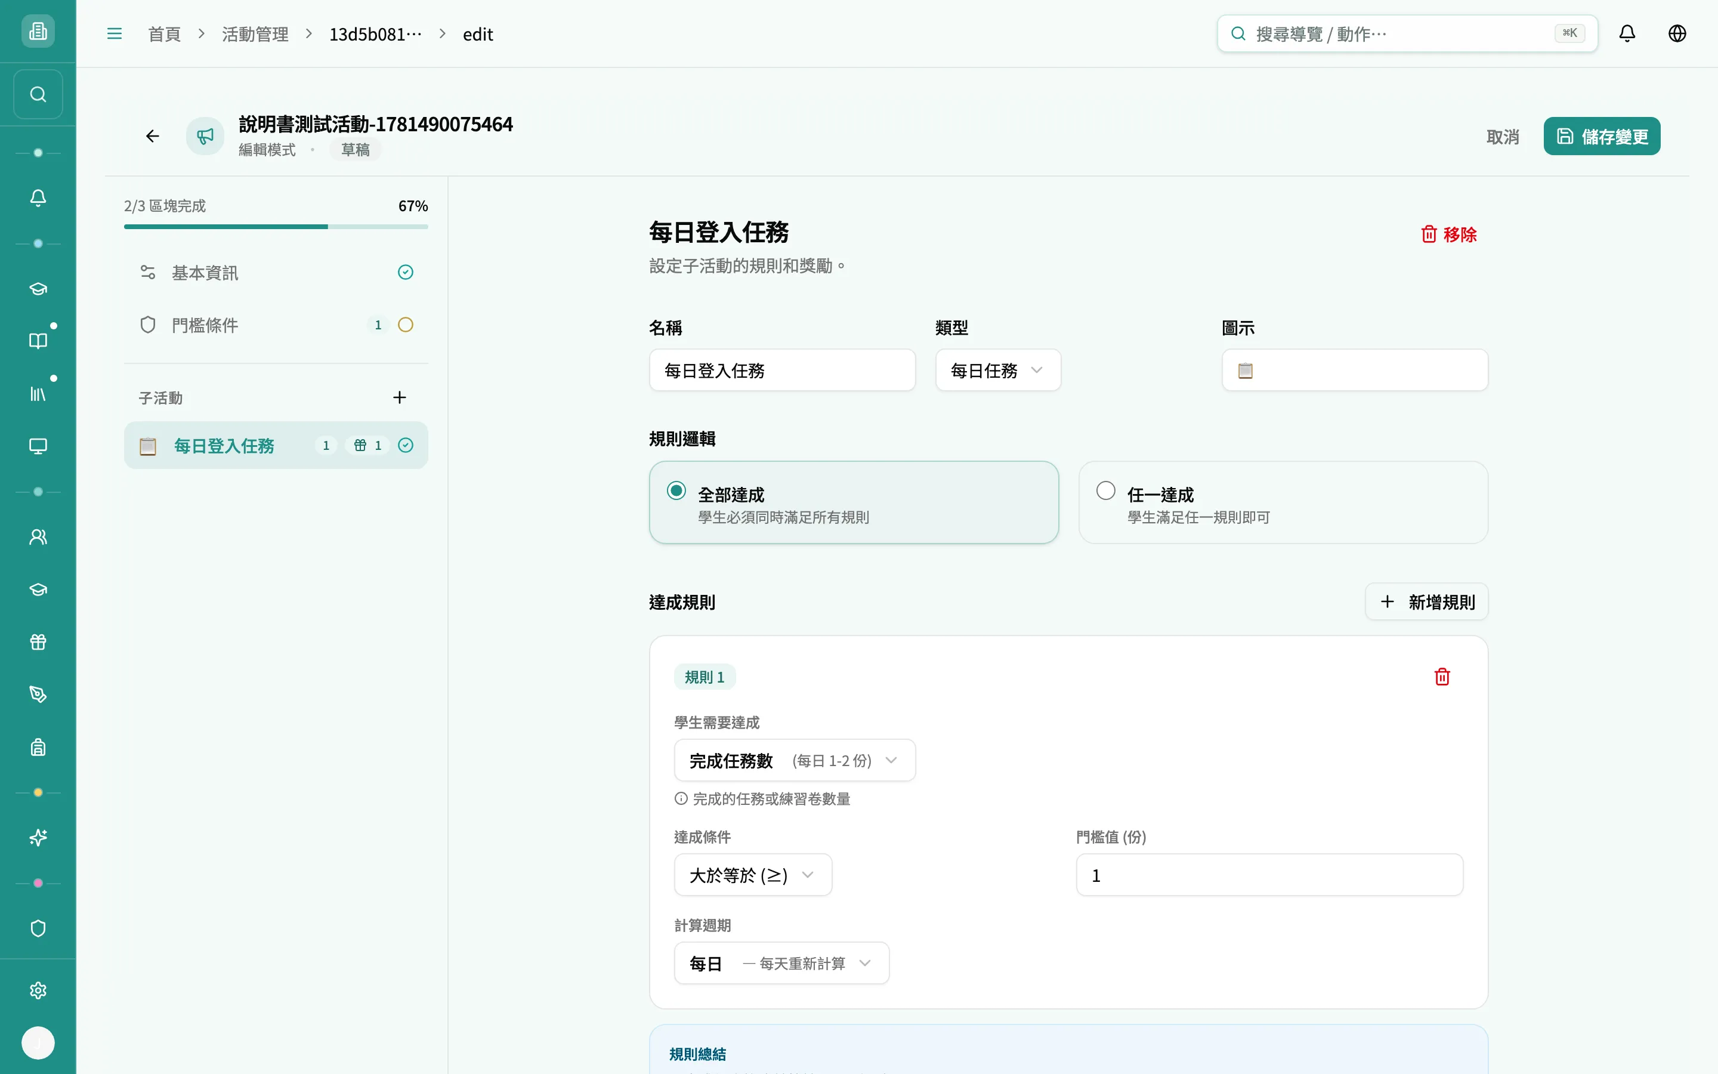The width and height of the screenshot is (1718, 1074).
Task: Go to 首頁 breadcrumb
Action: pyautogui.click(x=164, y=34)
